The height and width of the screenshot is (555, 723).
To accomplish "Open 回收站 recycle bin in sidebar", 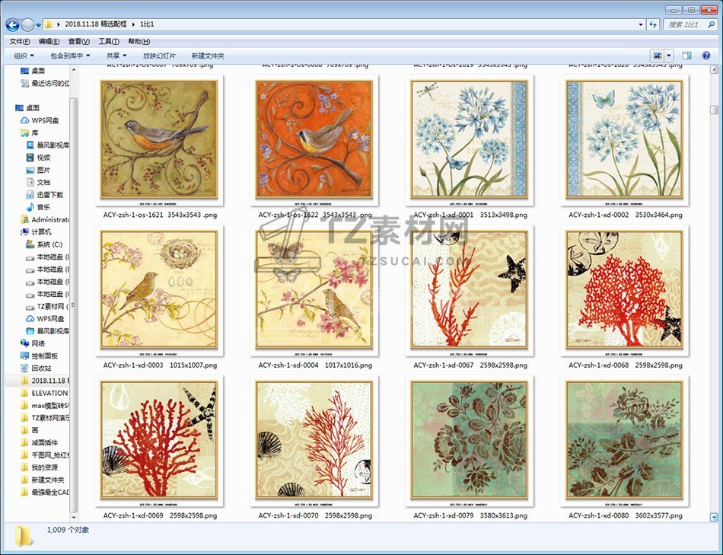I will (41, 368).
